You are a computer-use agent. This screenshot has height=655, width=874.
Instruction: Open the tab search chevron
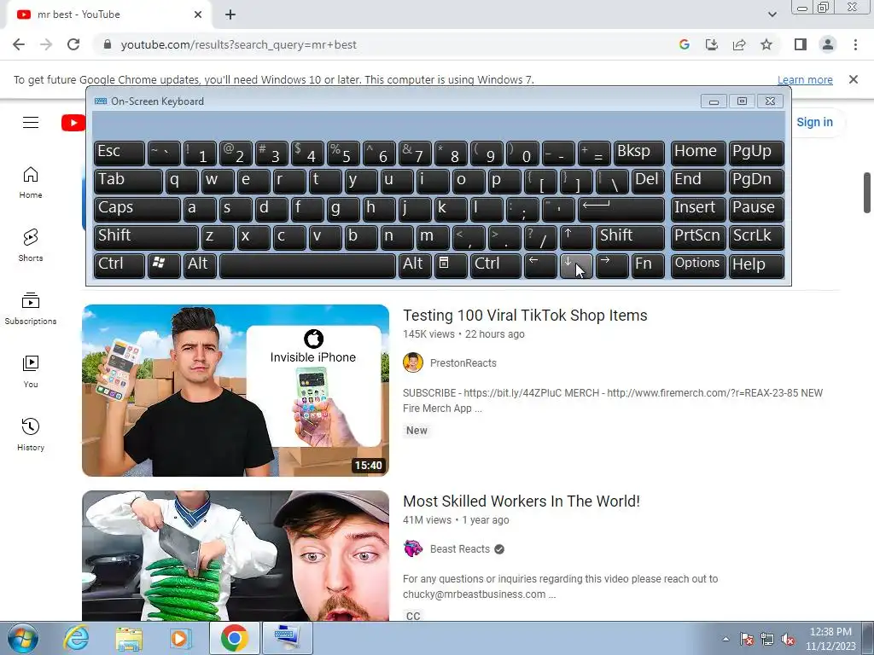click(x=772, y=14)
